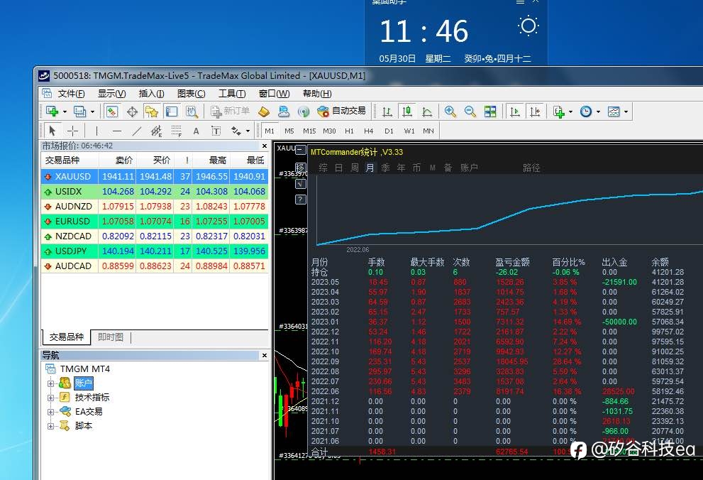Switch chart to MN timeframe
Image resolution: width=703 pixels, height=480 pixels.
click(428, 131)
